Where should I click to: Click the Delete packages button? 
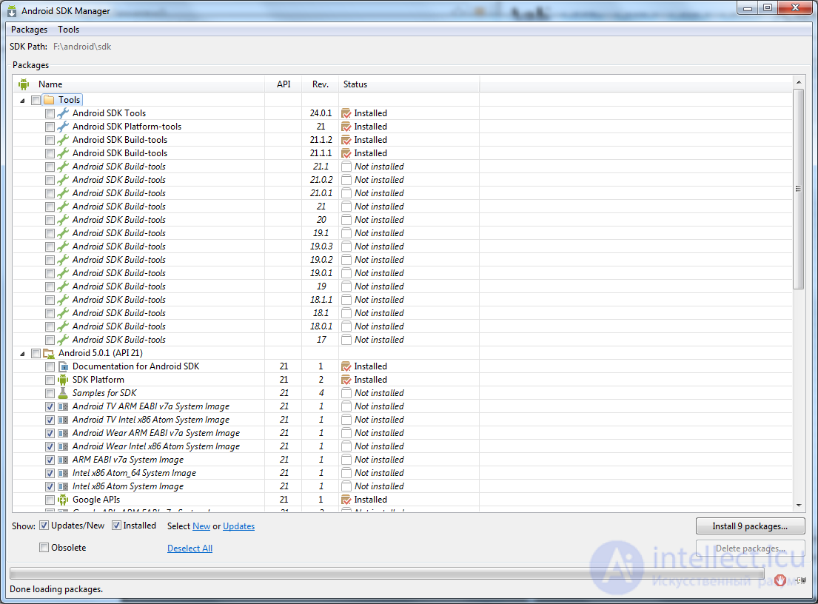coord(750,548)
